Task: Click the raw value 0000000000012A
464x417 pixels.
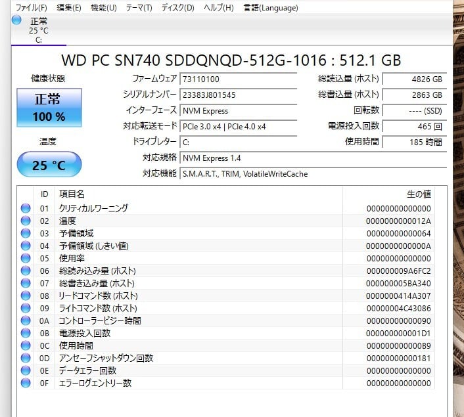Action: [398, 221]
